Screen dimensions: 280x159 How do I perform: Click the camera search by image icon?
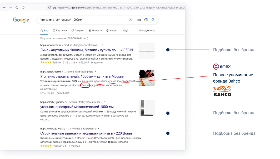(x=146, y=20)
